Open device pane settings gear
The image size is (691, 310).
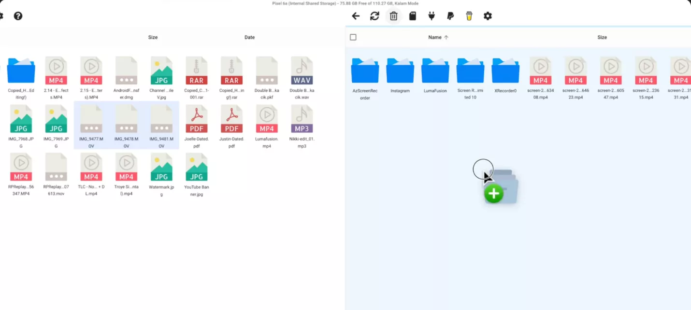point(488,16)
